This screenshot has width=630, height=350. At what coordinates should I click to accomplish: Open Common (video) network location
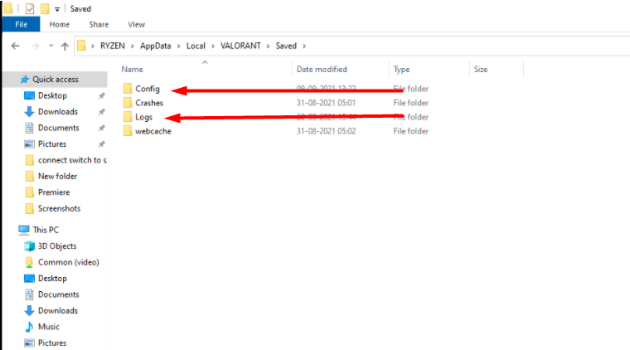(68, 262)
